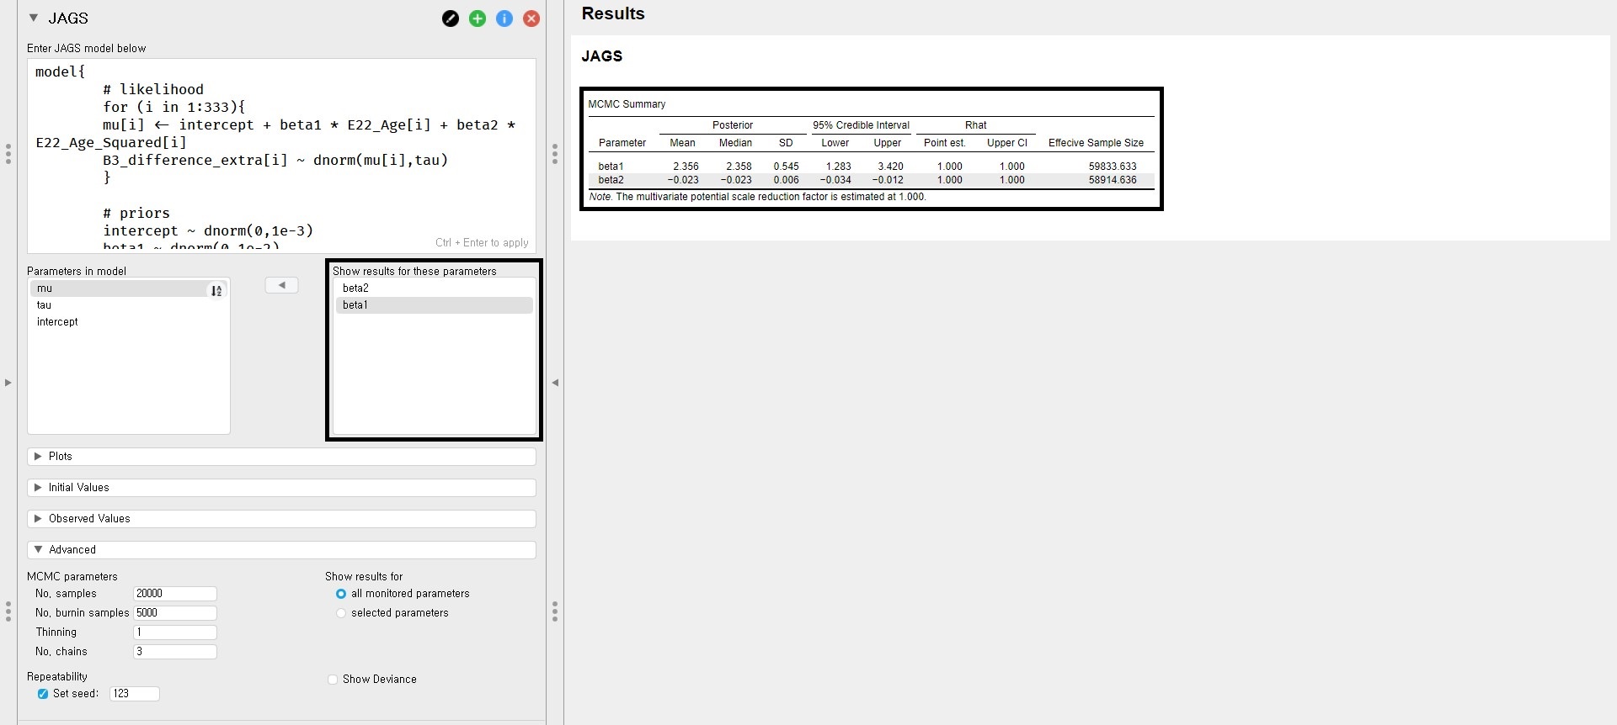Collapse the JAGS analysis panel triangle
1617x725 pixels.
(x=34, y=18)
